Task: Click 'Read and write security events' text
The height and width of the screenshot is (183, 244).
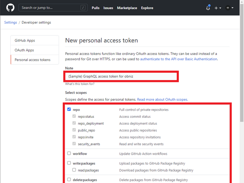Action: click(141, 144)
